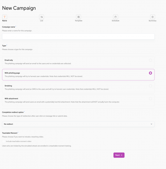
Task: Choose the With attachment radio option
Action: pos(150,99)
